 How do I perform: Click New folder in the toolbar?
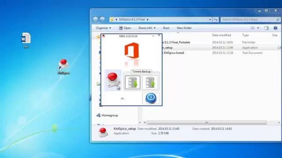tap(184, 28)
